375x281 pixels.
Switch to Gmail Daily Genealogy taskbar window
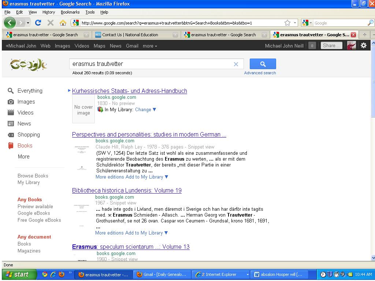[x=162, y=274]
